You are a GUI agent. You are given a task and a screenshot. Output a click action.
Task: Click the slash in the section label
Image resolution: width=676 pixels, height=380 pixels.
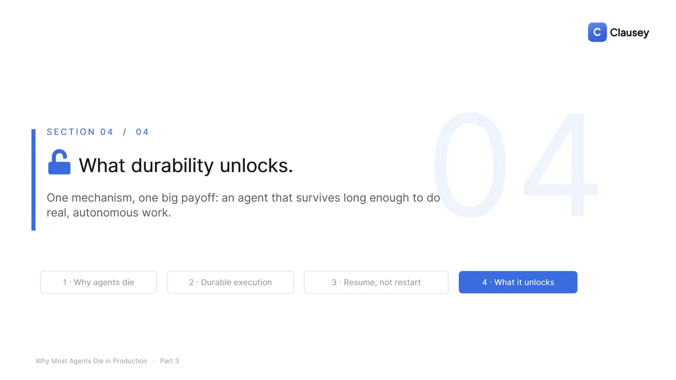(125, 132)
